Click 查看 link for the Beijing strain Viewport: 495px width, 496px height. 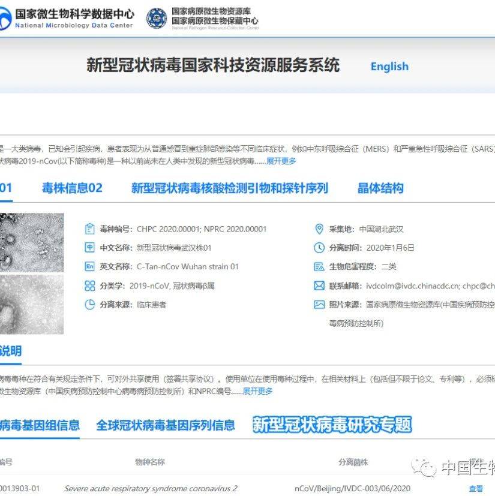pos(476,489)
